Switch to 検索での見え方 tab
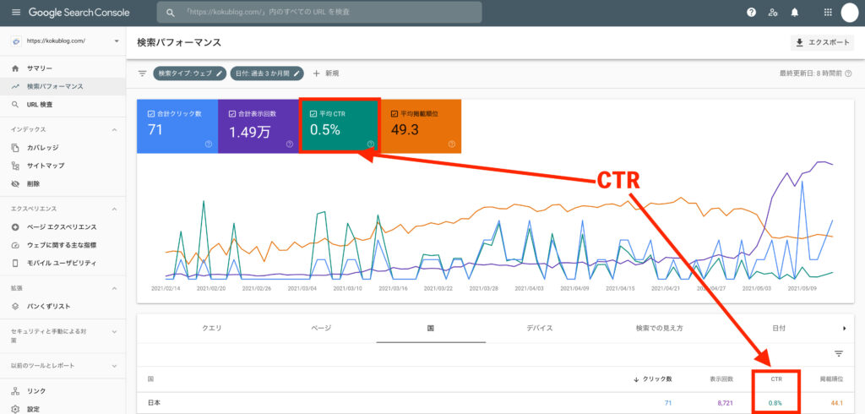Screen dimensions: 865x414 pos(659,328)
